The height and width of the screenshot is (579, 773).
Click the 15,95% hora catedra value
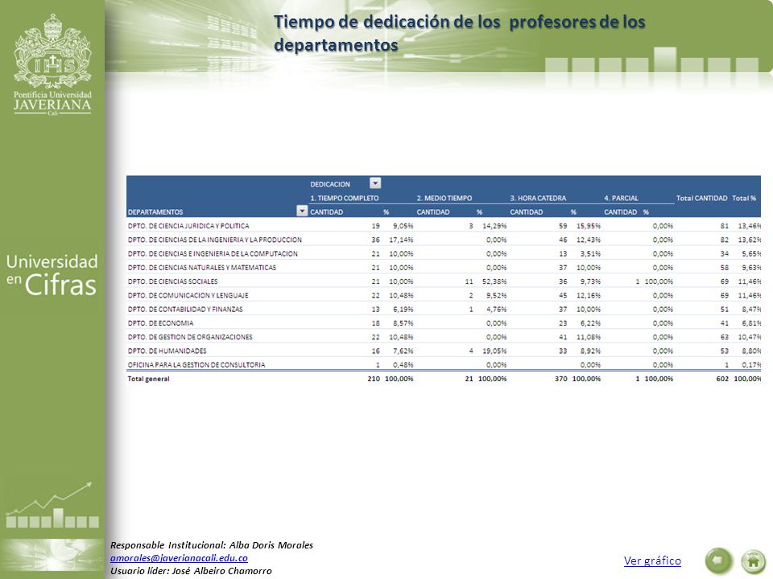pos(589,226)
